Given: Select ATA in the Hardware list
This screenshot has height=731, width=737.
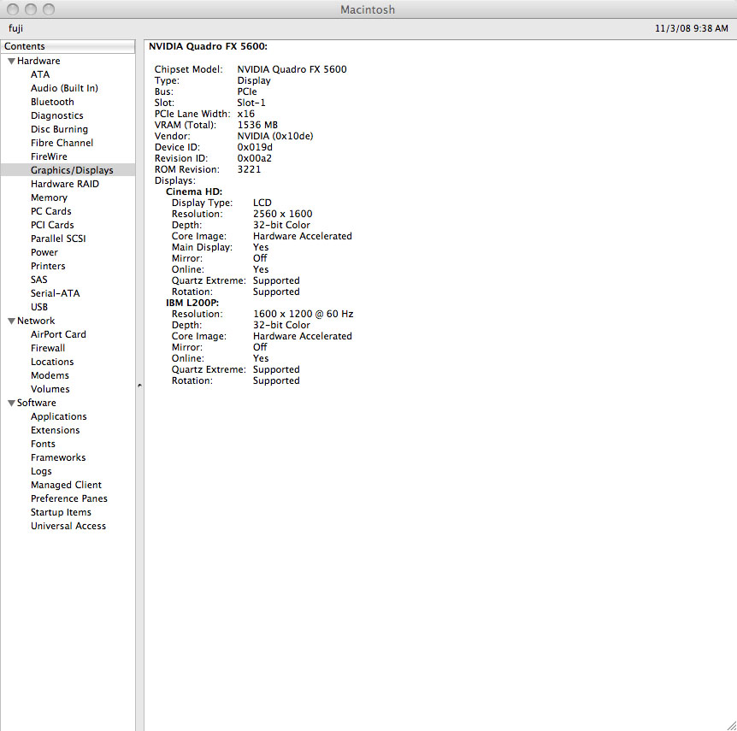Looking at the screenshot, I should coord(40,74).
